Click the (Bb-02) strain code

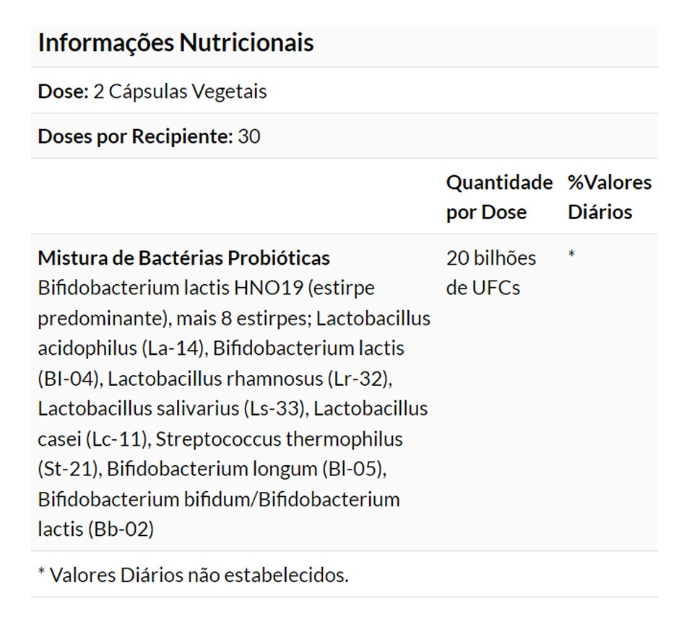click(120, 529)
